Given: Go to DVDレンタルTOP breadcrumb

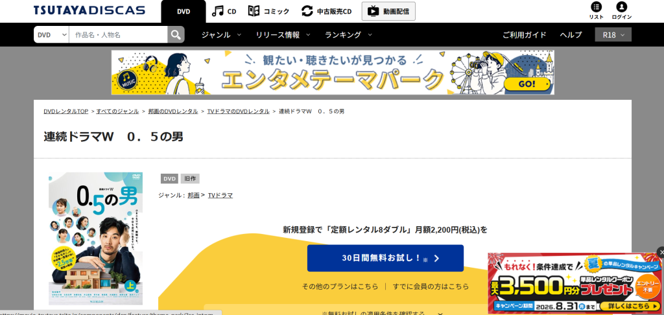Looking at the screenshot, I should [65, 111].
